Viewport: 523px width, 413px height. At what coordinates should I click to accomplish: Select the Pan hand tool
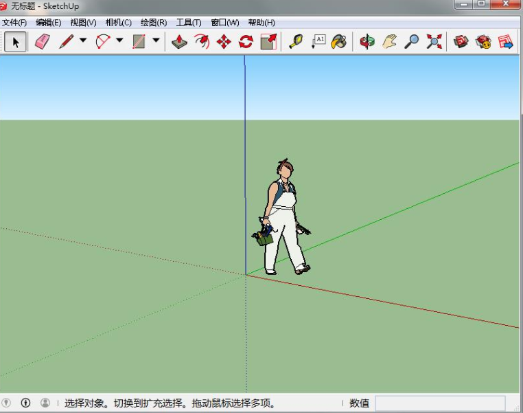click(389, 42)
